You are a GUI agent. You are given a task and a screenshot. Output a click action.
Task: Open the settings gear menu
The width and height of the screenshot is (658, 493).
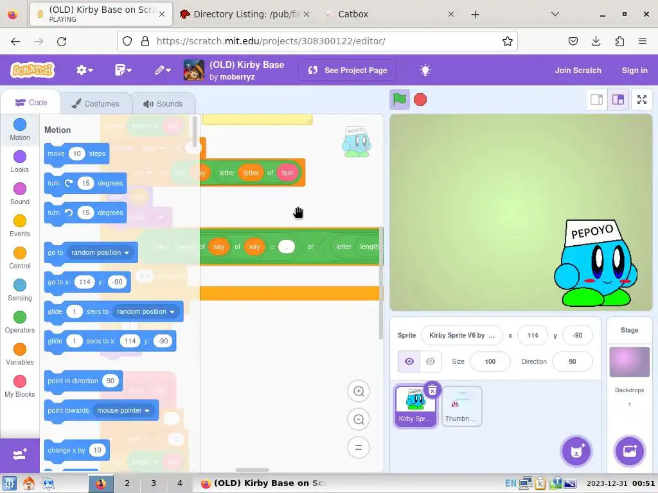[84, 70]
